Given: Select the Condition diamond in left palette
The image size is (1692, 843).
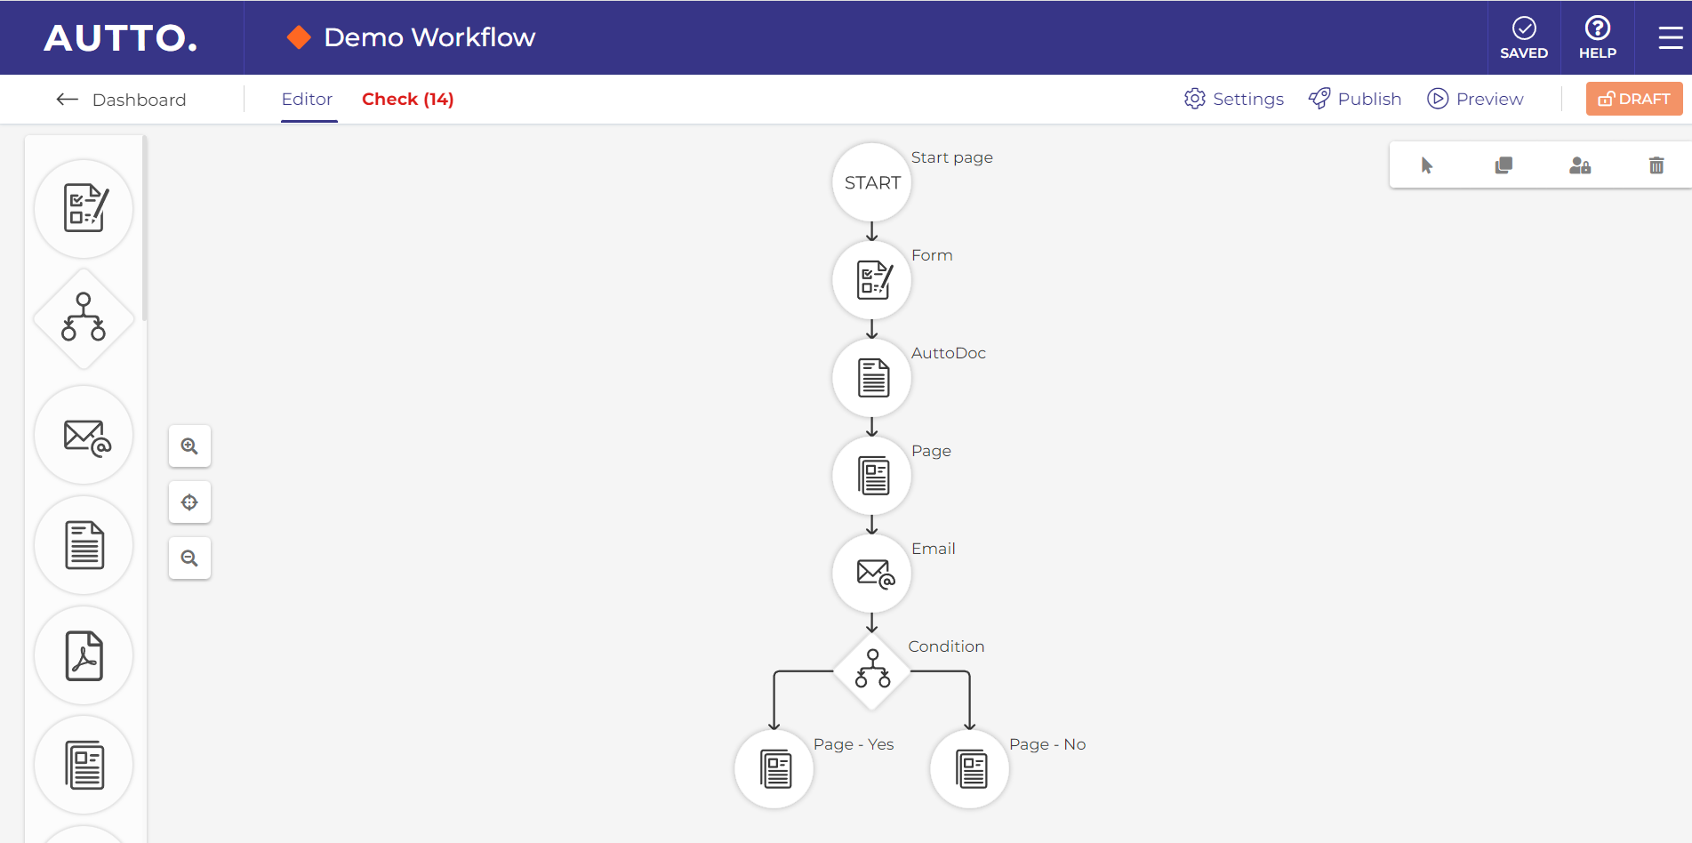Looking at the screenshot, I should pos(84,318).
